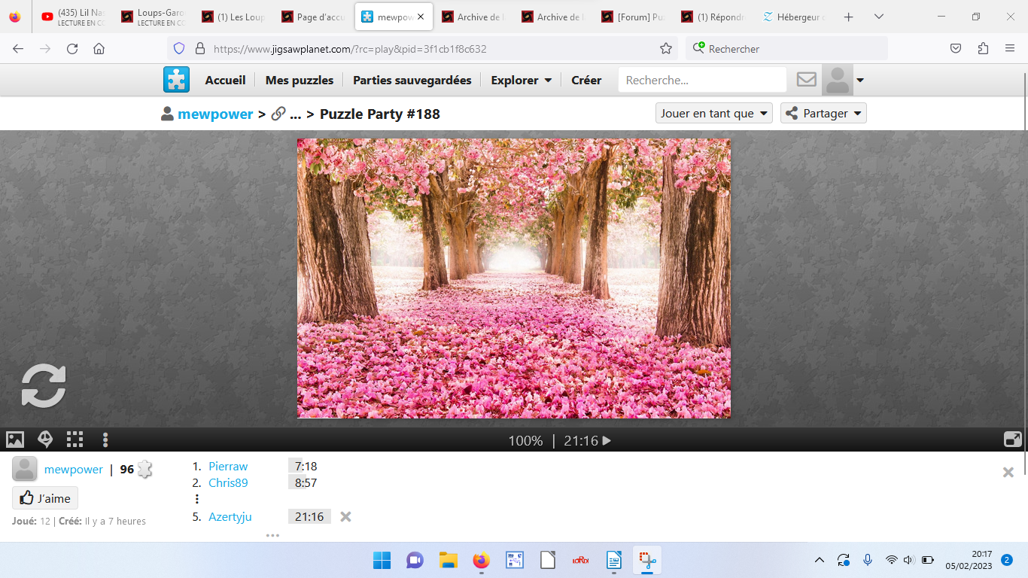Open the user account dropdown arrow

pos(860,80)
